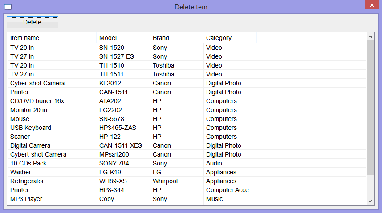The height and width of the screenshot is (213, 382).
Task: Select the CD/DVD buner 16x row
Action: pyautogui.click(x=187, y=101)
